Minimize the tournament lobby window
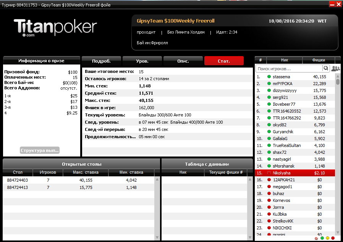 [332, 4]
